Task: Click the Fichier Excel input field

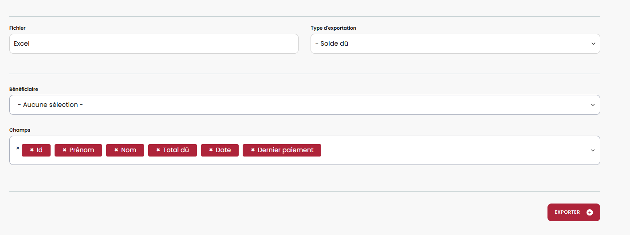Action: pos(154,44)
